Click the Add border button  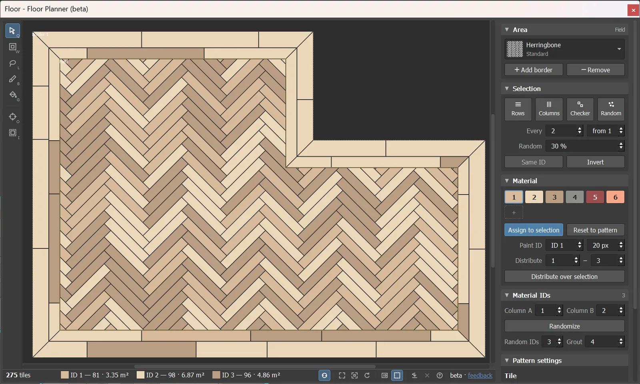click(x=534, y=70)
